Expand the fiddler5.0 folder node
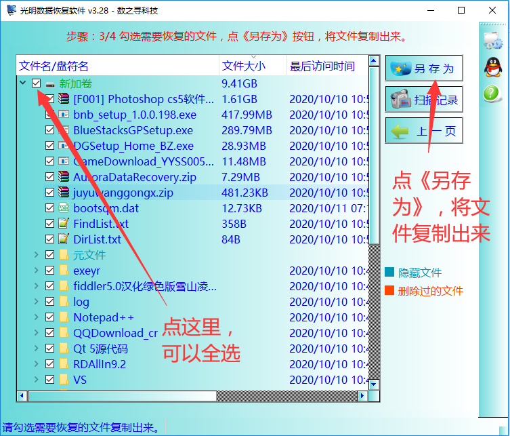Viewport: 510px width, 436px height. tap(37, 286)
